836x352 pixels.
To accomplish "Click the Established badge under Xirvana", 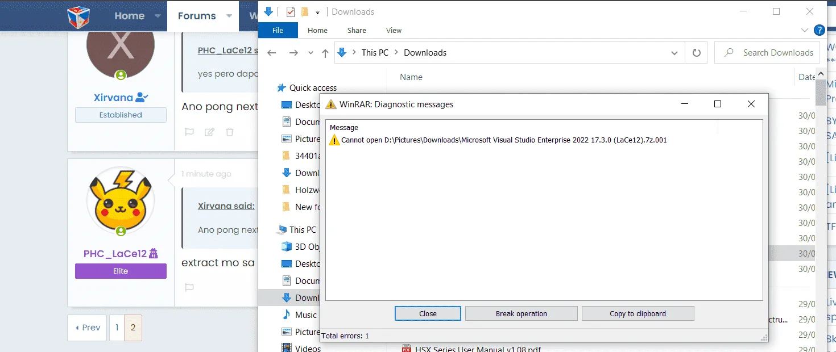I will [121, 115].
